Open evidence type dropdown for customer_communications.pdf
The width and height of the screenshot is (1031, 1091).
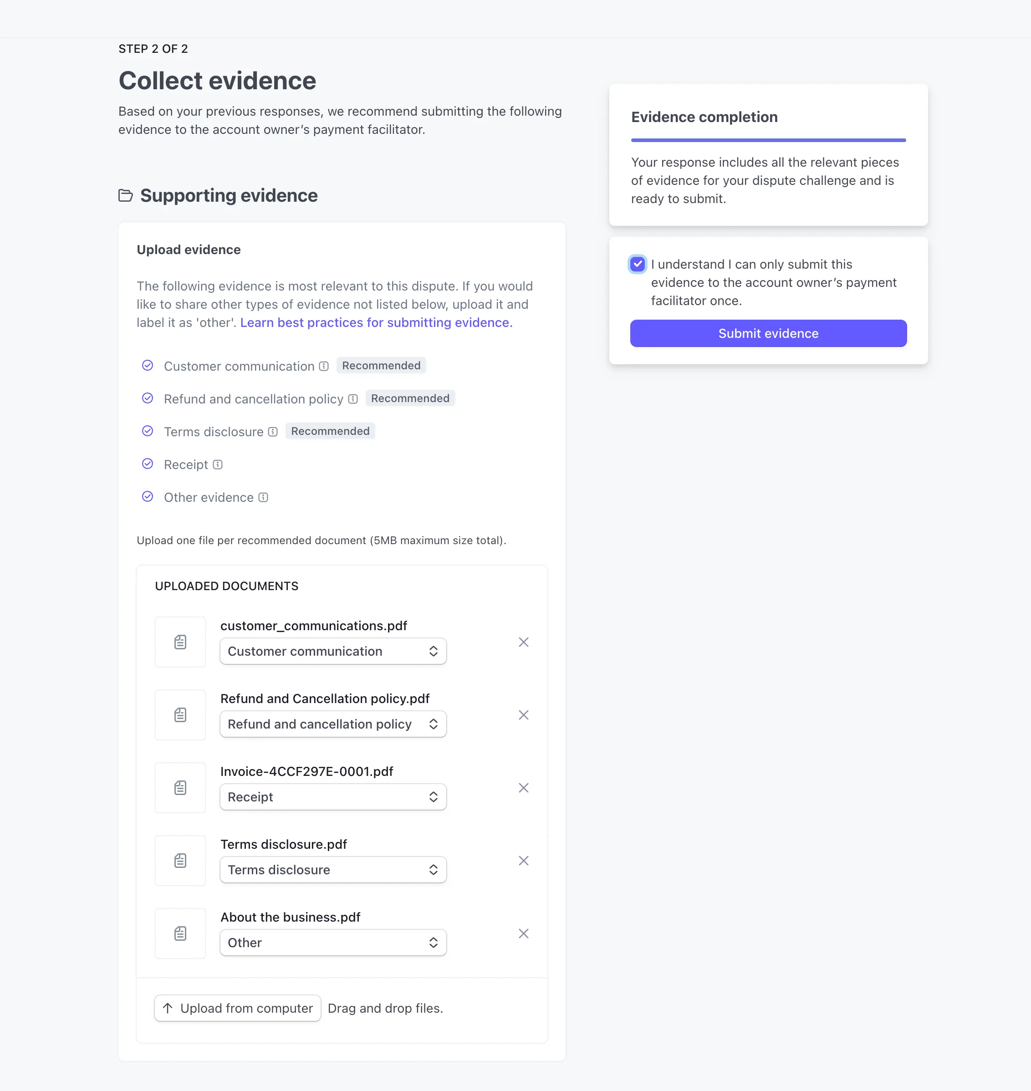[333, 651]
